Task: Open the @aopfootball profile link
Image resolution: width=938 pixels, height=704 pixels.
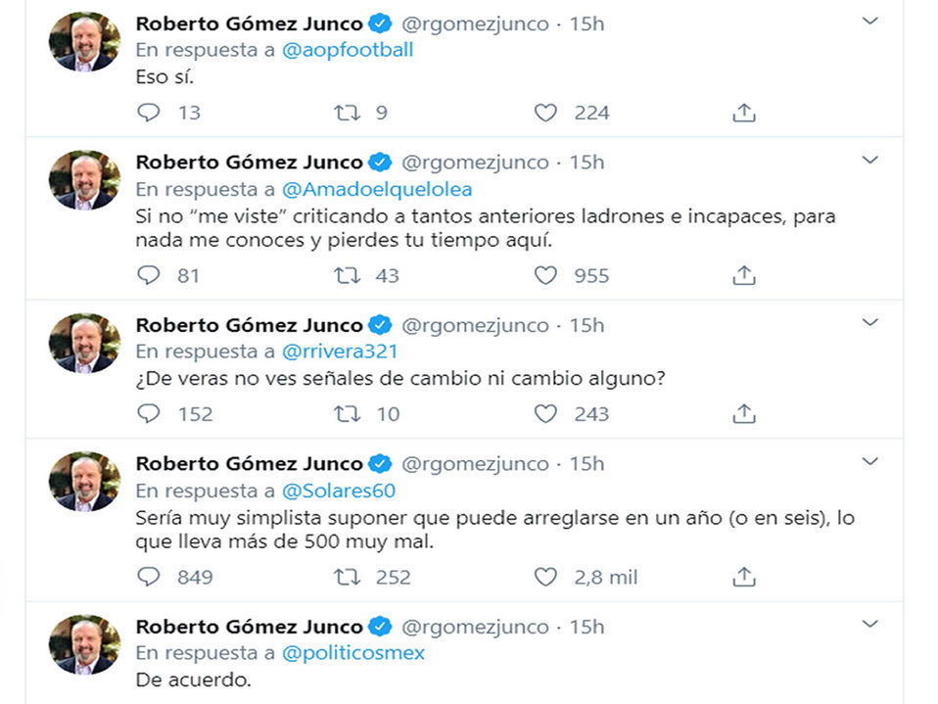Action: (348, 50)
